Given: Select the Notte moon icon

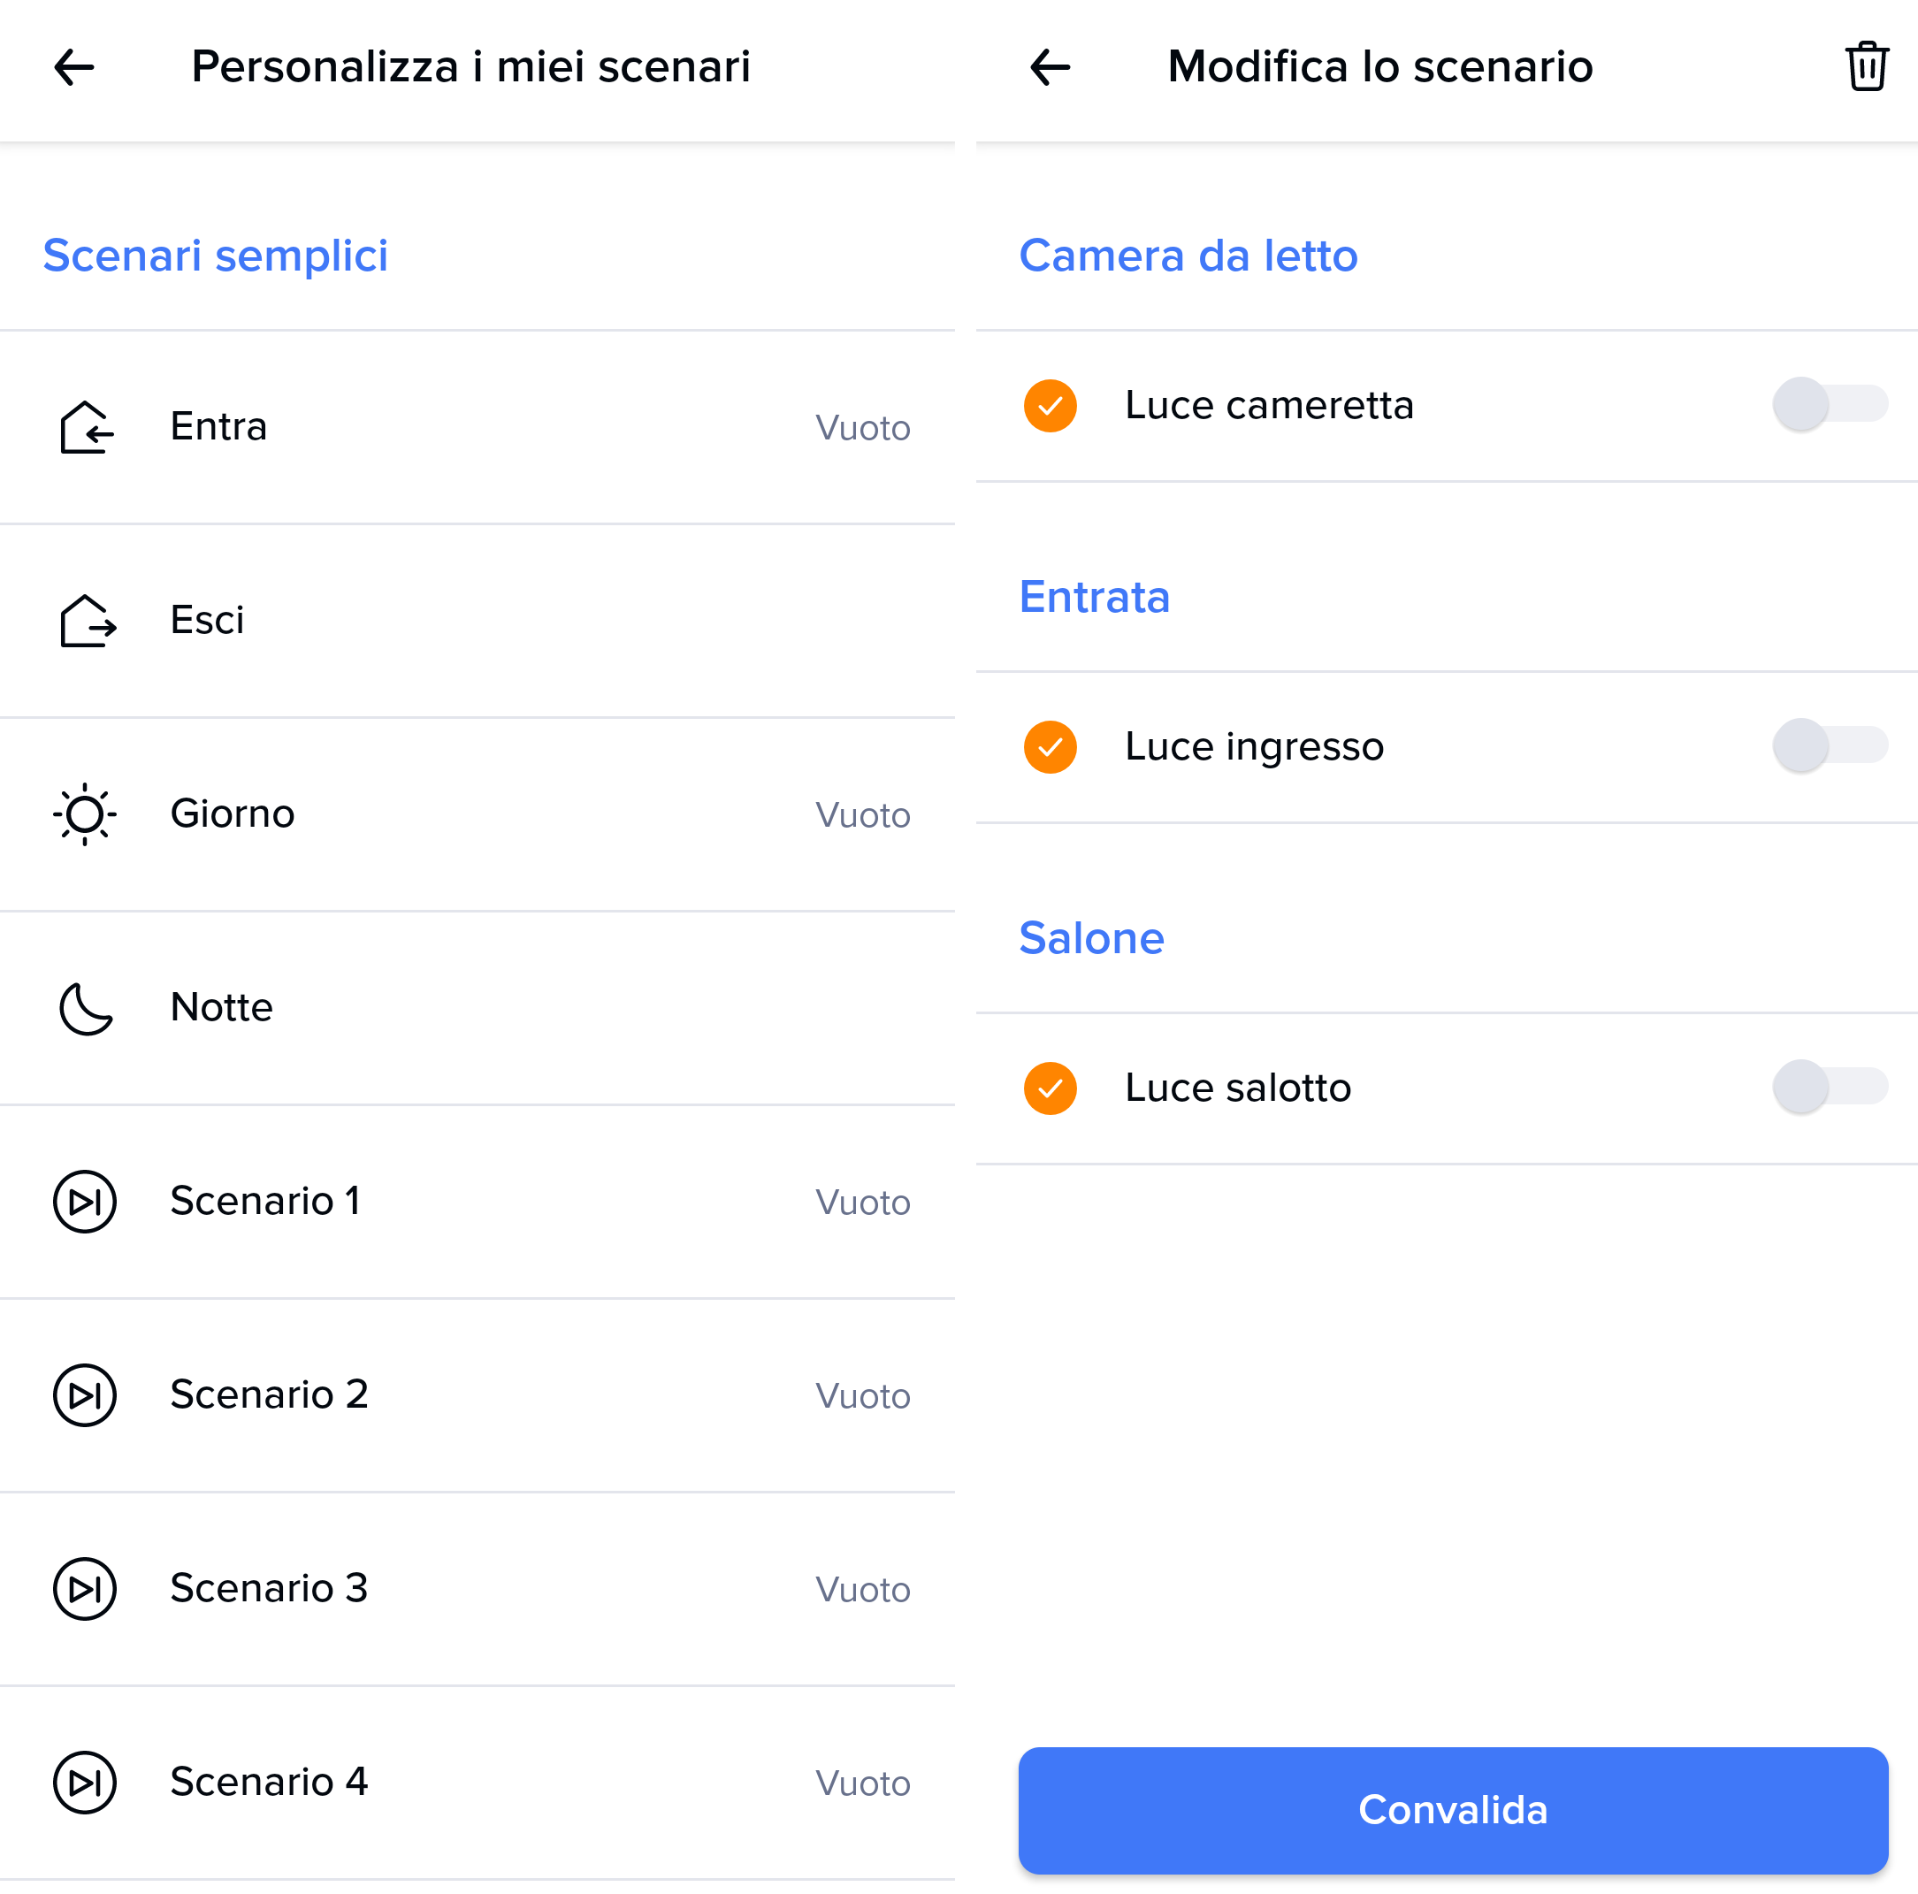Looking at the screenshot, I should [x=87, y=1007].
